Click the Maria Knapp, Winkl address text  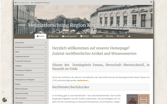coord(23,3)
